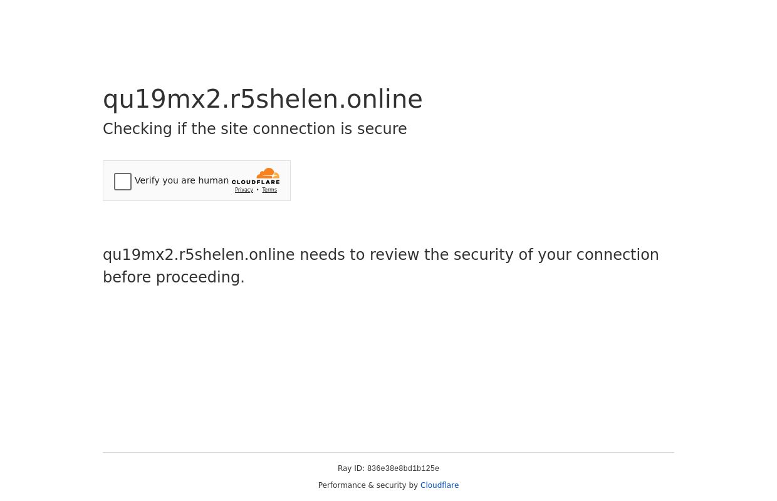Click the "Ray ID:" label

[x=351, y=468]
